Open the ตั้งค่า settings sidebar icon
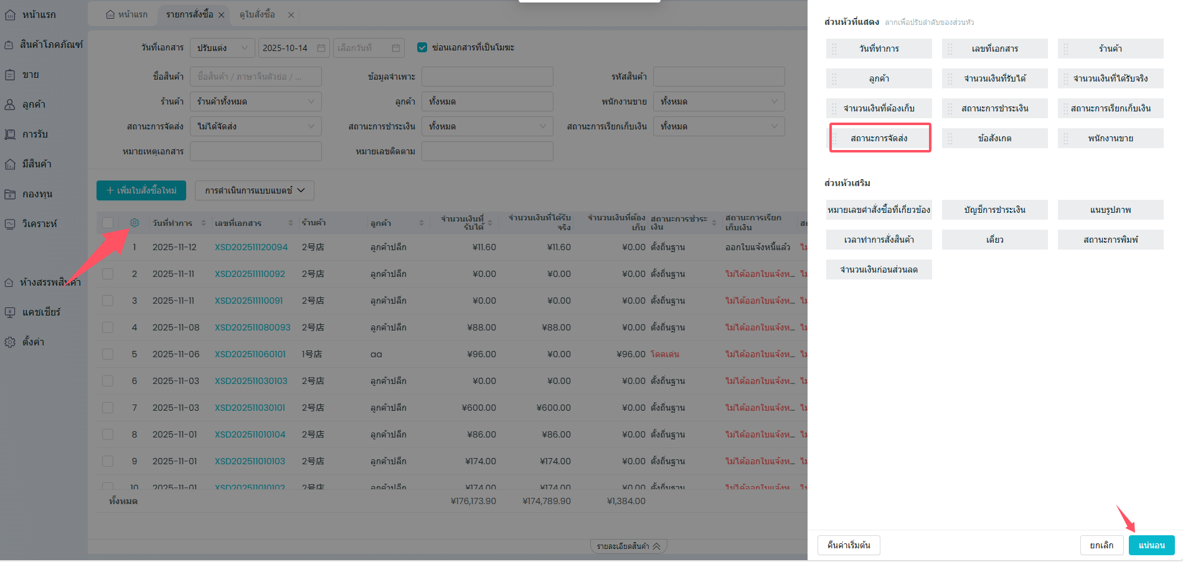This screenshot has width=1183, height=562. pos(11,342)
